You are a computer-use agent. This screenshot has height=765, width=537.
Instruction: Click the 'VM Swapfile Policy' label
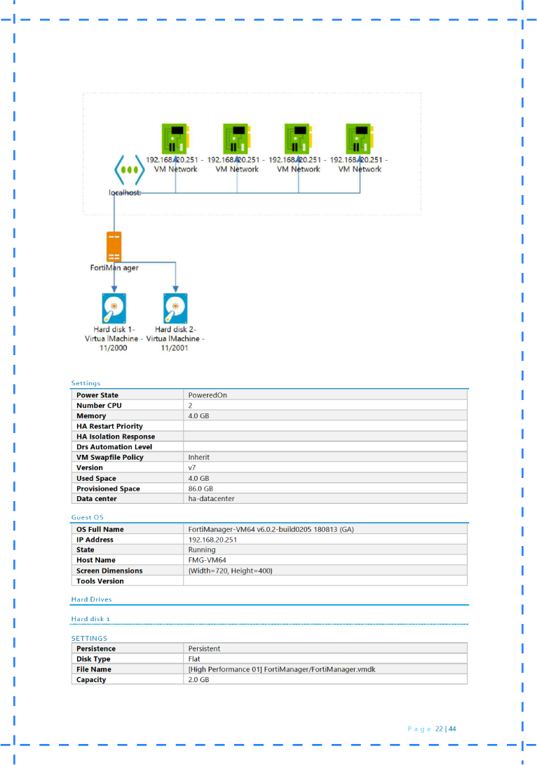[x=109, y=457]
